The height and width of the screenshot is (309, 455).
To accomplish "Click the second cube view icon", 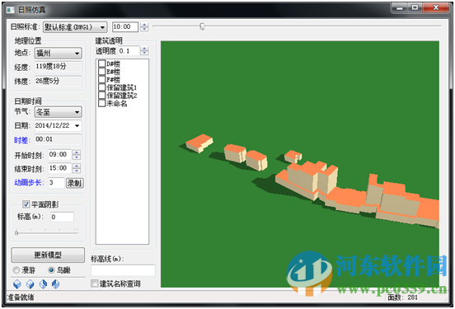I will [30, 284].
